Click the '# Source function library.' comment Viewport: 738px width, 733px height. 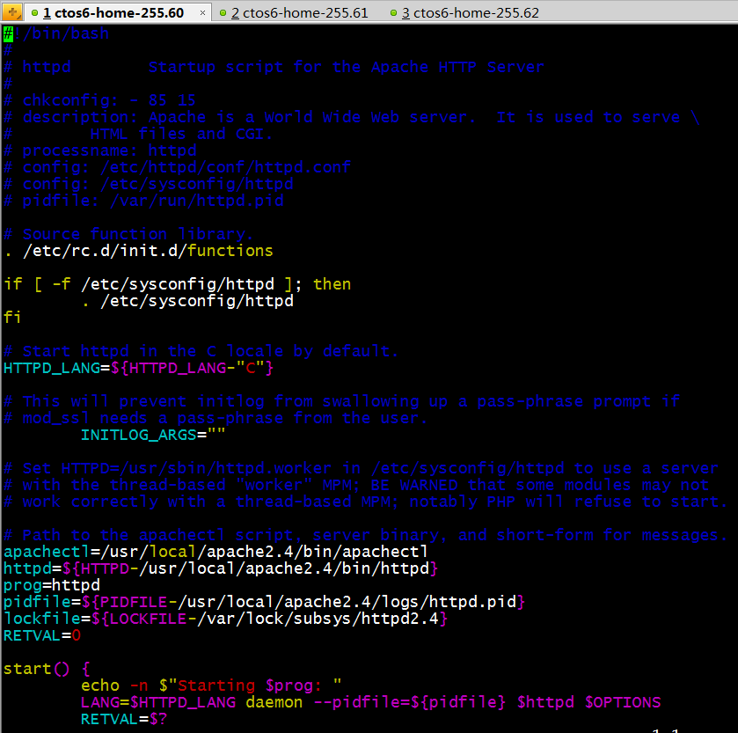pos(128,234)
